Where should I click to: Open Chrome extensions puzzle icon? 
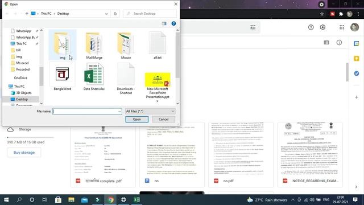coord(341,14)
